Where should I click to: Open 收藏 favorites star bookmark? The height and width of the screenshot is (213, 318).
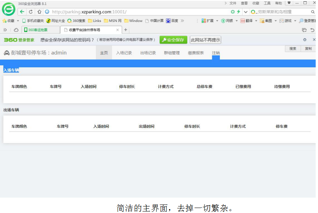8,21
